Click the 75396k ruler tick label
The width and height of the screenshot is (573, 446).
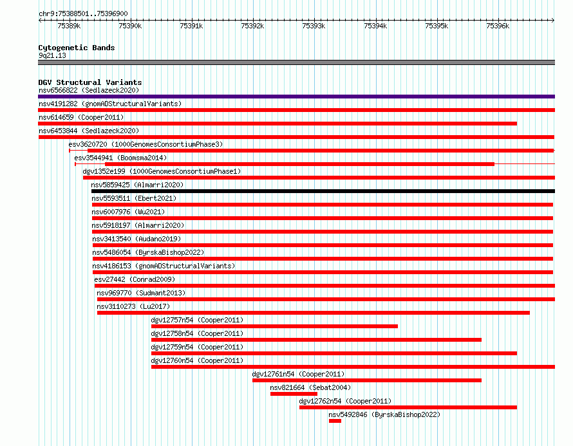pos(498,26)
